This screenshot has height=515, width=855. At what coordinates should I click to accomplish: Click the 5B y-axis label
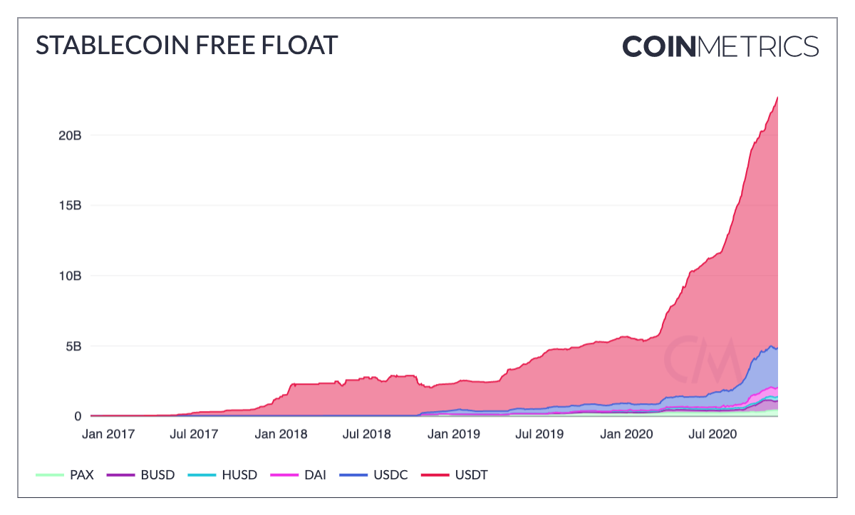74,346
